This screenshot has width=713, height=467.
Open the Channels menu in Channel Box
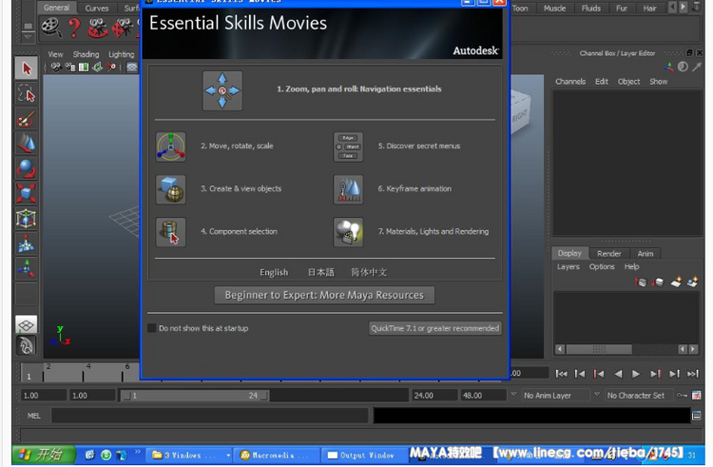[570, 82]
